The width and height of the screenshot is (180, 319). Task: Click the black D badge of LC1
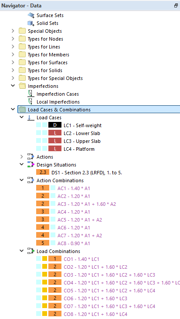(x=55, y=125)
